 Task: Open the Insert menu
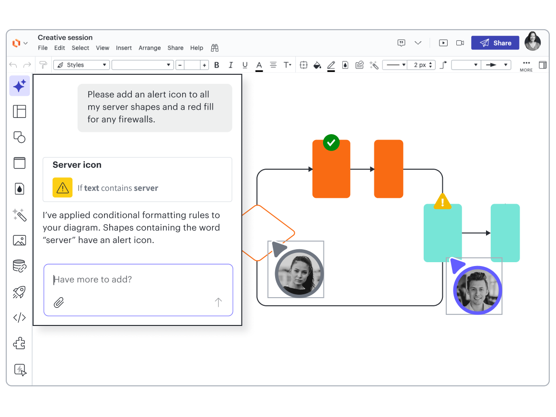[x=124, y=48]
